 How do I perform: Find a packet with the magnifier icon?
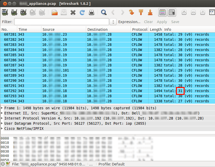coord(104,12)
